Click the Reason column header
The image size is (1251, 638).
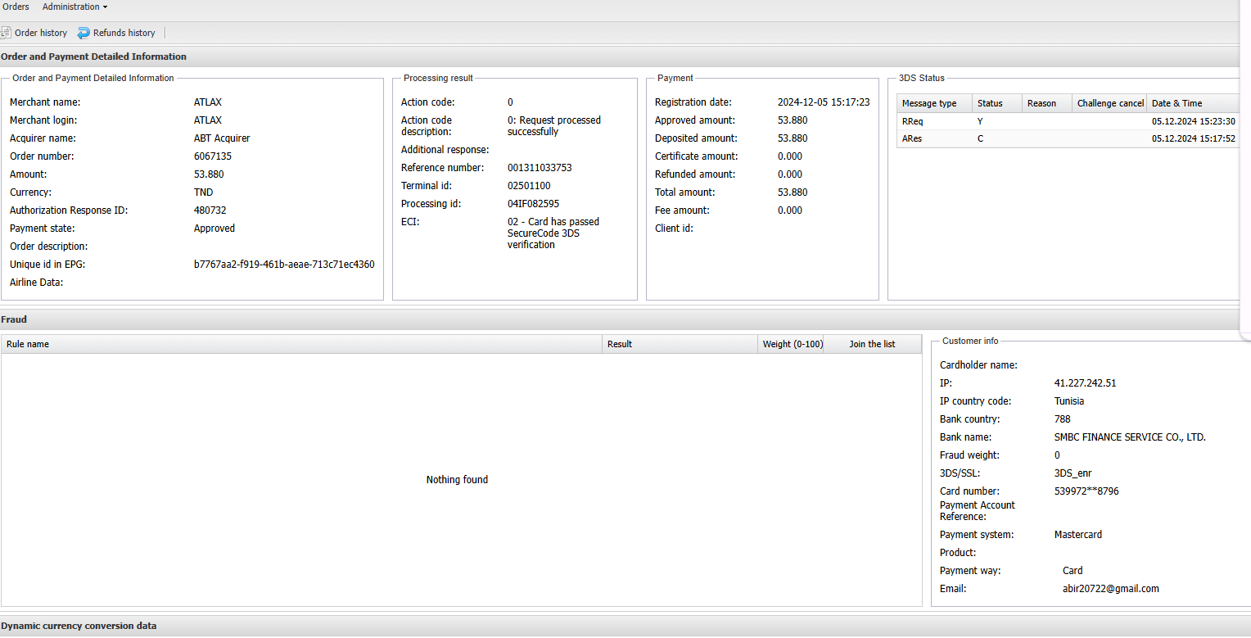tap(1046, 103)
